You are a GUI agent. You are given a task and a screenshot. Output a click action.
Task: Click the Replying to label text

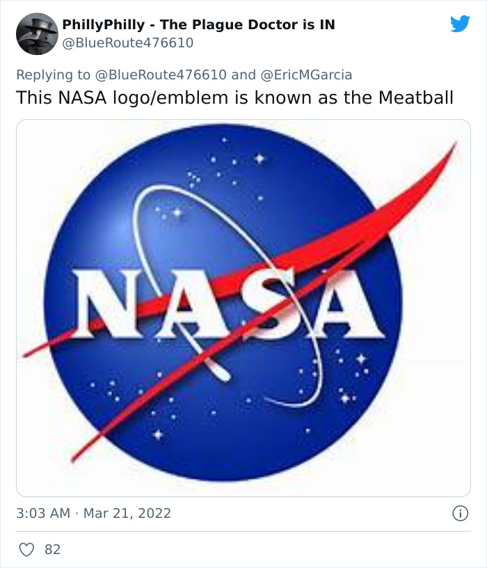pyautogui.click(x=53, y=75)
